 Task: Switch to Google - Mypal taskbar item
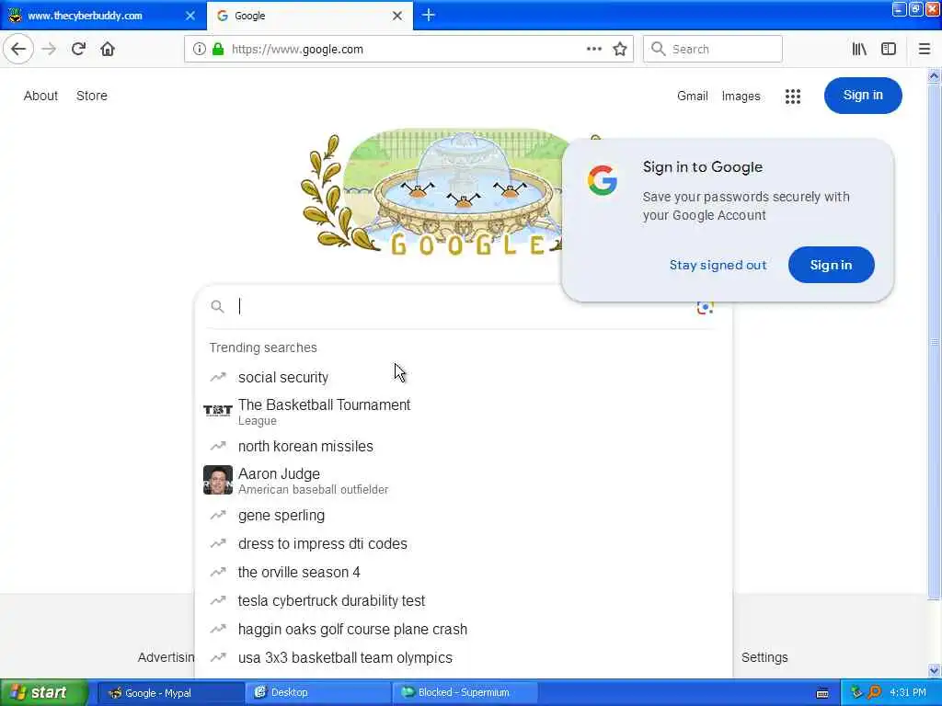tap(170, 692)
